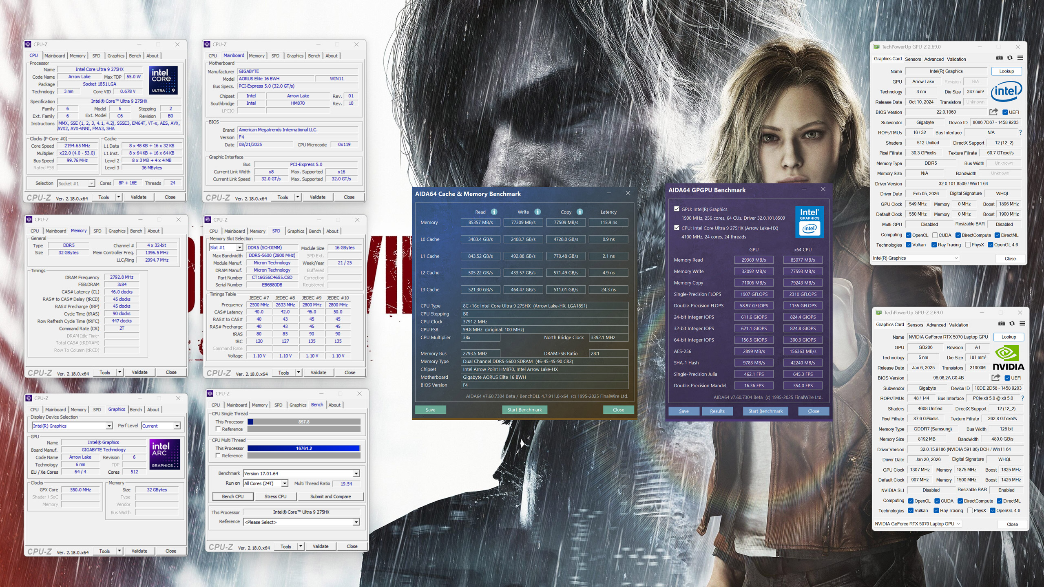Click the Copy info icon in AIDA64 Cache benchmark
Screen dimensions: 1044x587
(580, 212)
